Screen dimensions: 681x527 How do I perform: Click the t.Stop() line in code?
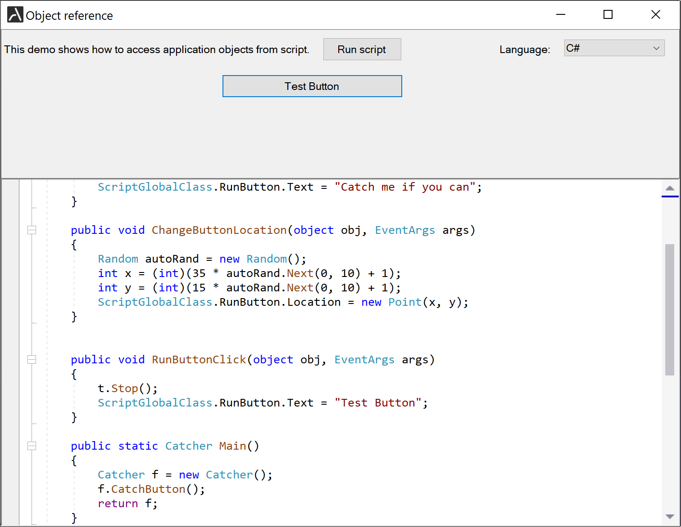coord(127,389)
